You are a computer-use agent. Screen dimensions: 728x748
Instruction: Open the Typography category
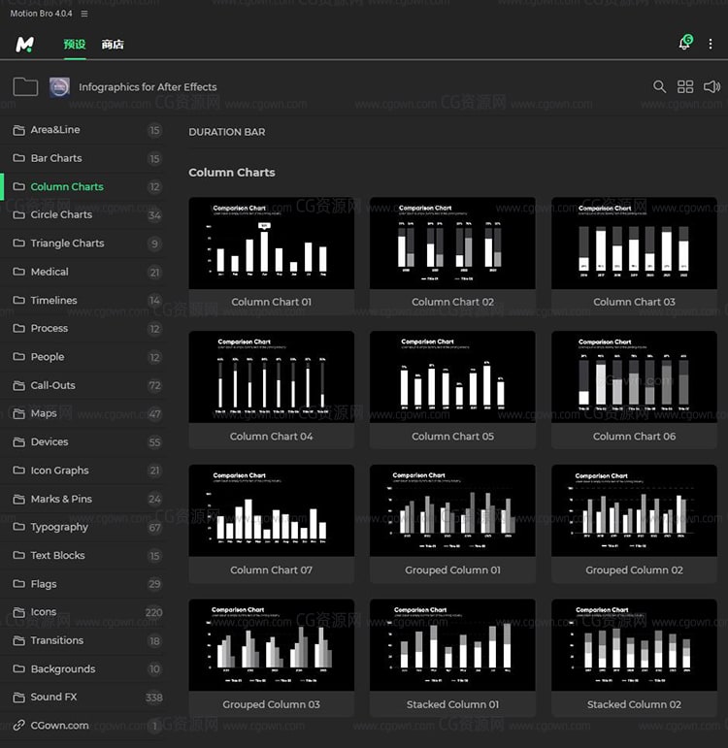[x=83, y=527]
